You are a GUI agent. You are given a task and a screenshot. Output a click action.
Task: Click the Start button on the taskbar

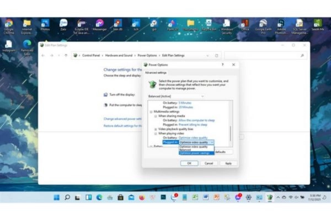(x=57, y=197)
